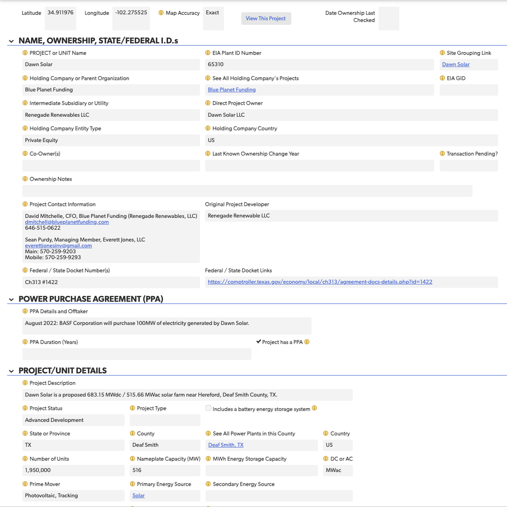Click info icon after battery energy storage system label
The height and width of the screenshot is (507, 507).
[x=314, y=408]
